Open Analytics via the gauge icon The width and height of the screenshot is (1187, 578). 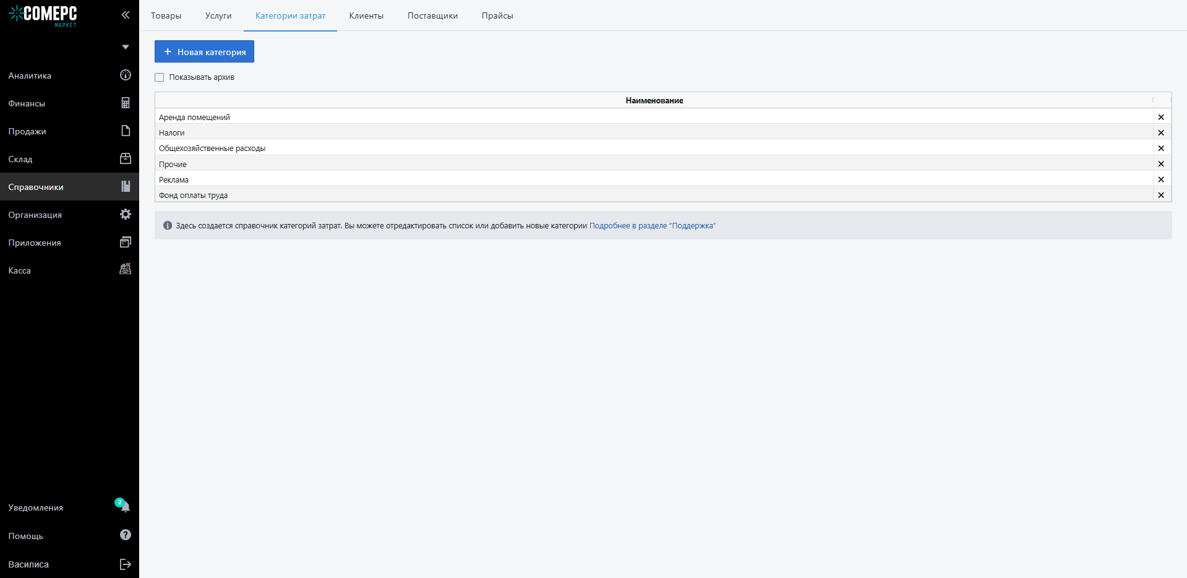[125, 75]
